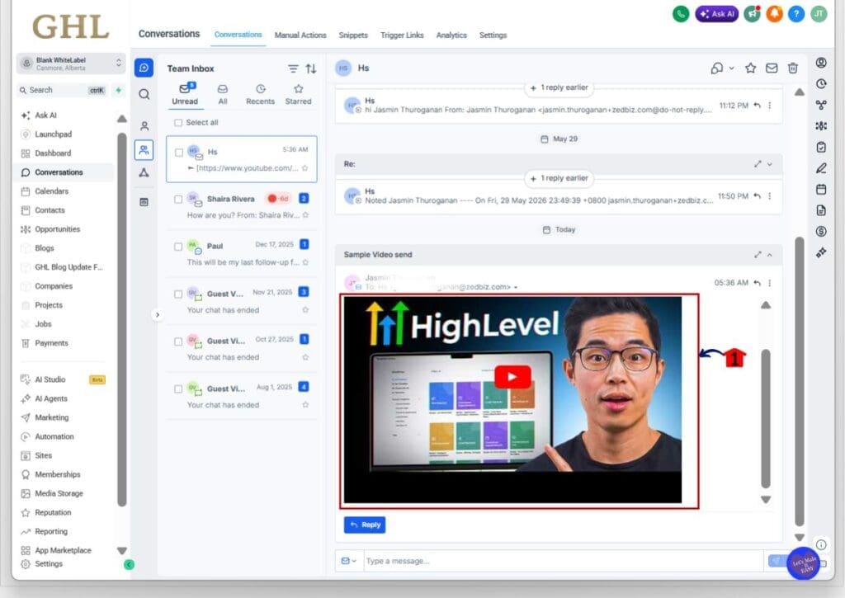Star the Paul conversation in list
Viewport: 845px width, 598px height.
point(305,262)
